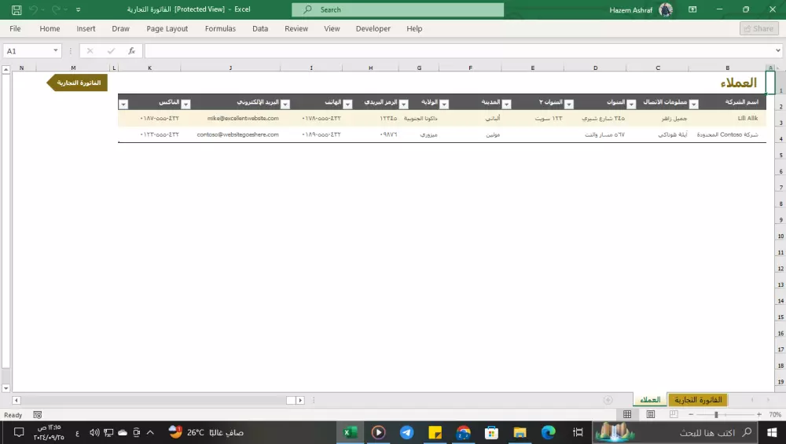Switch to the Formulas tab
This screenshot has height=444, width=786.
(x=220, y=28)
